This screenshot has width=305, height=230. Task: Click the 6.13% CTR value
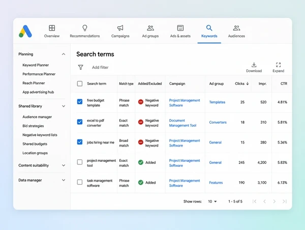[282, 183]
